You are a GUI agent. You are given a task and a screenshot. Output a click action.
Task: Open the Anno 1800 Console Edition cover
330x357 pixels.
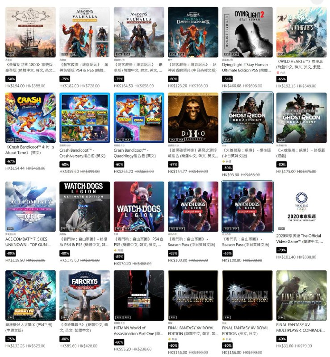click(x=30, y=32)
